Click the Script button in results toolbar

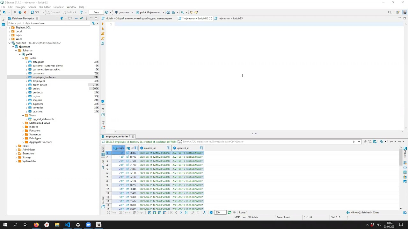click(x=138, y=212)
